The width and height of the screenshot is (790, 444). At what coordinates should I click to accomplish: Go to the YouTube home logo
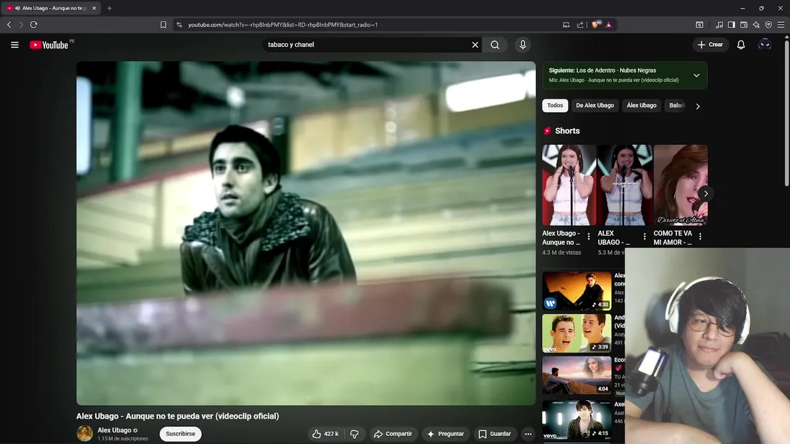(x=49, y=44)
